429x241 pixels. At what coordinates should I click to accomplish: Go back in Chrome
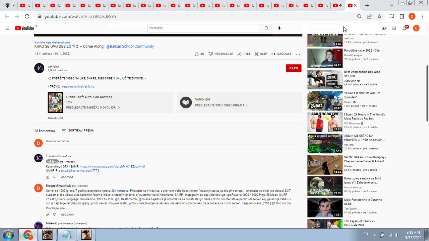pyautogui.click(x=7, y=16)
